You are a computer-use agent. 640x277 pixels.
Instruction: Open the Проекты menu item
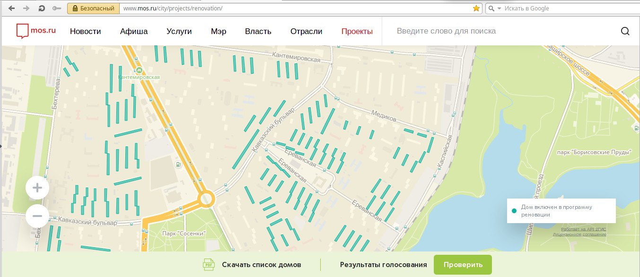pyautogui.click(x=357, y=32)
